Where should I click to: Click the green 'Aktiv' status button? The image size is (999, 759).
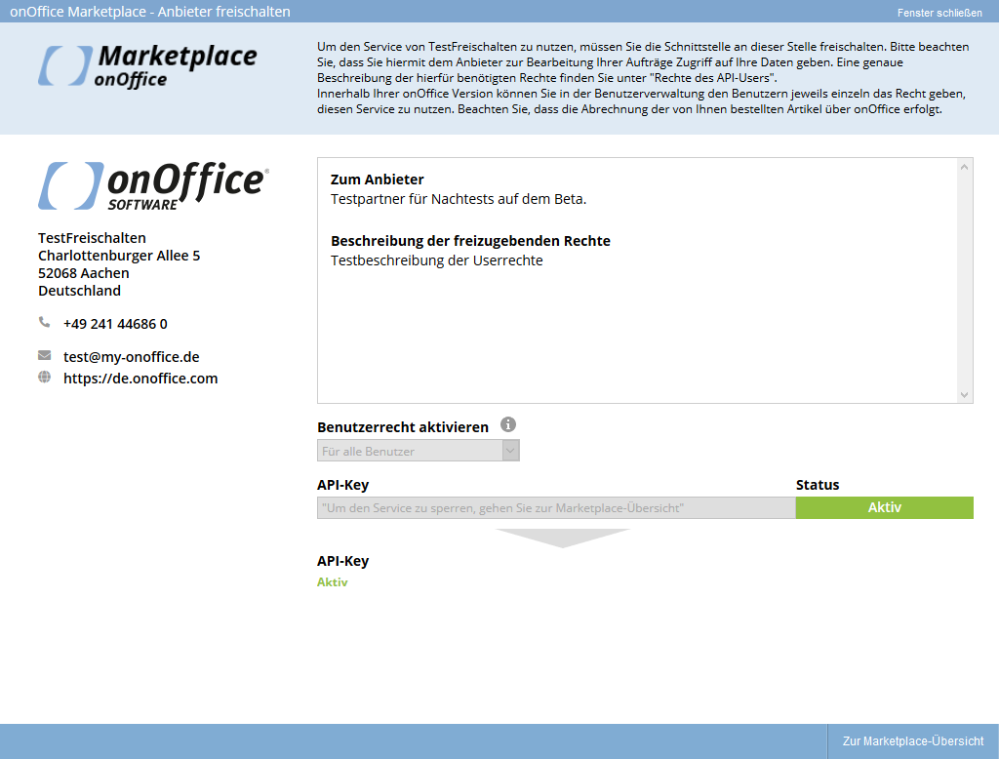pyautogui.click(x=884, y=507)
